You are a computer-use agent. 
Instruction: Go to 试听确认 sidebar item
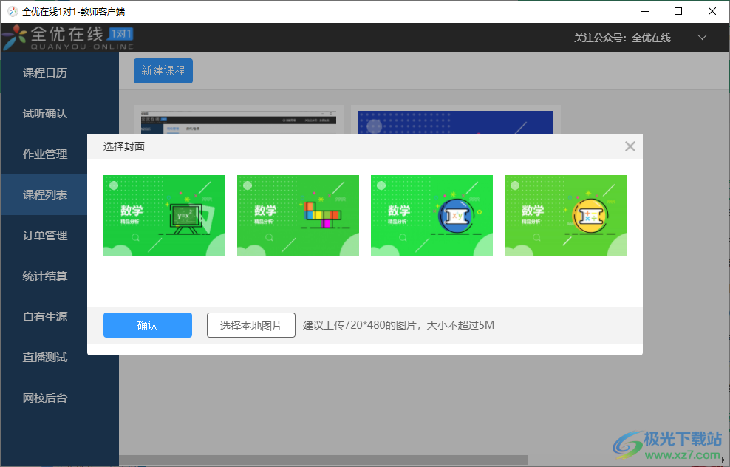[45, 114]
